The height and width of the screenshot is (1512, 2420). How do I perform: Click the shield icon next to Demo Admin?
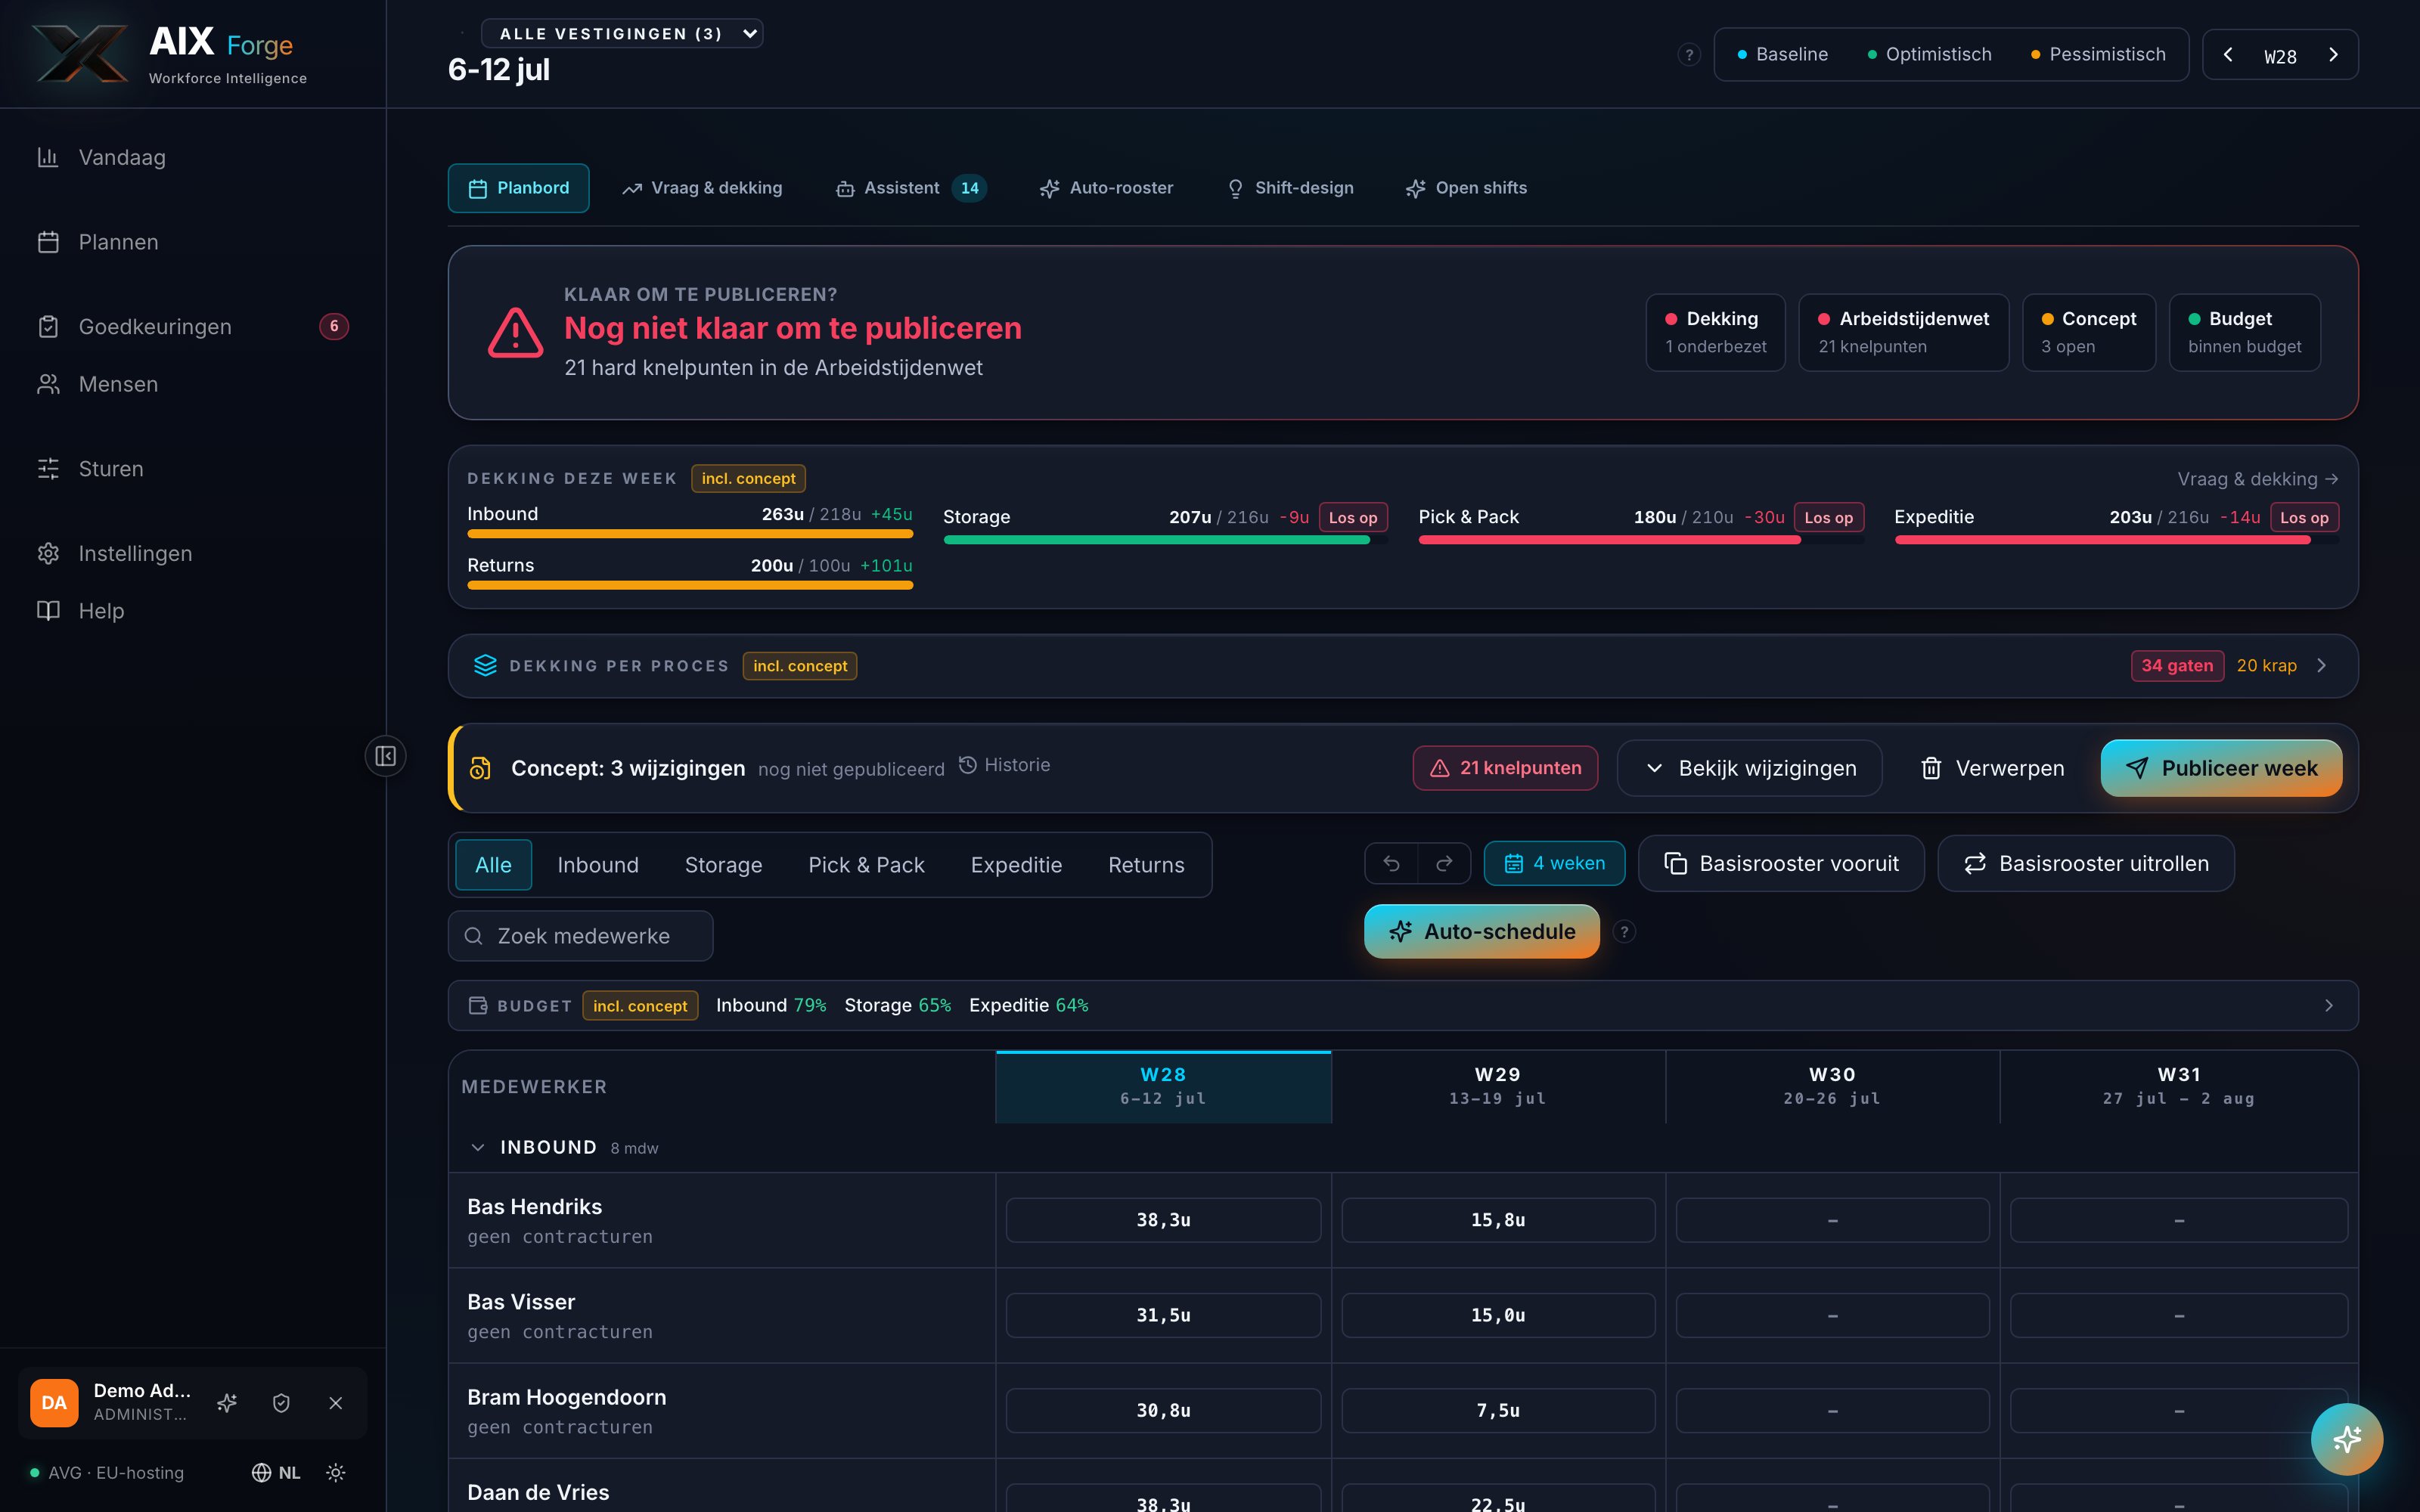[281, 1403]
